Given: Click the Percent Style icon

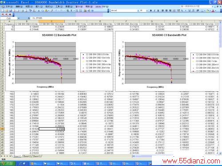Looking at the screenshot, I should coord(182,11).
